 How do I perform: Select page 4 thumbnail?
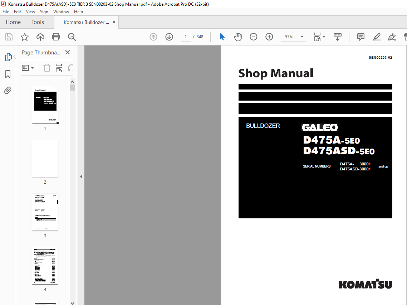tap(45, 266)
